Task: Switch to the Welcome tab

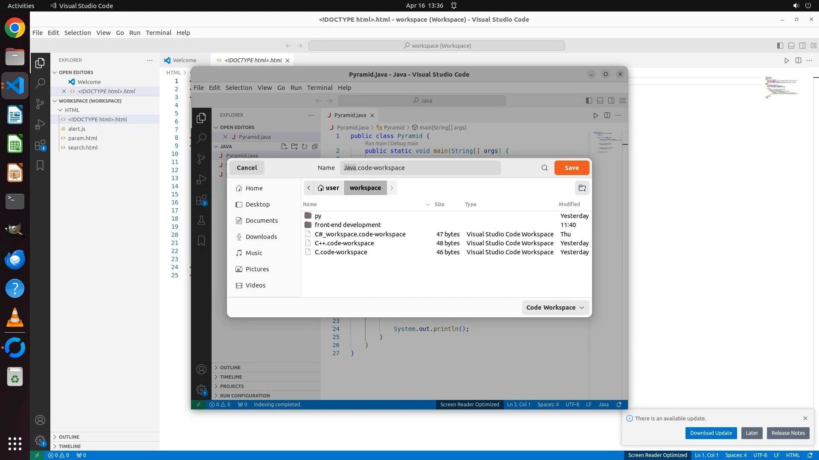Action: (x=184, y=60)
